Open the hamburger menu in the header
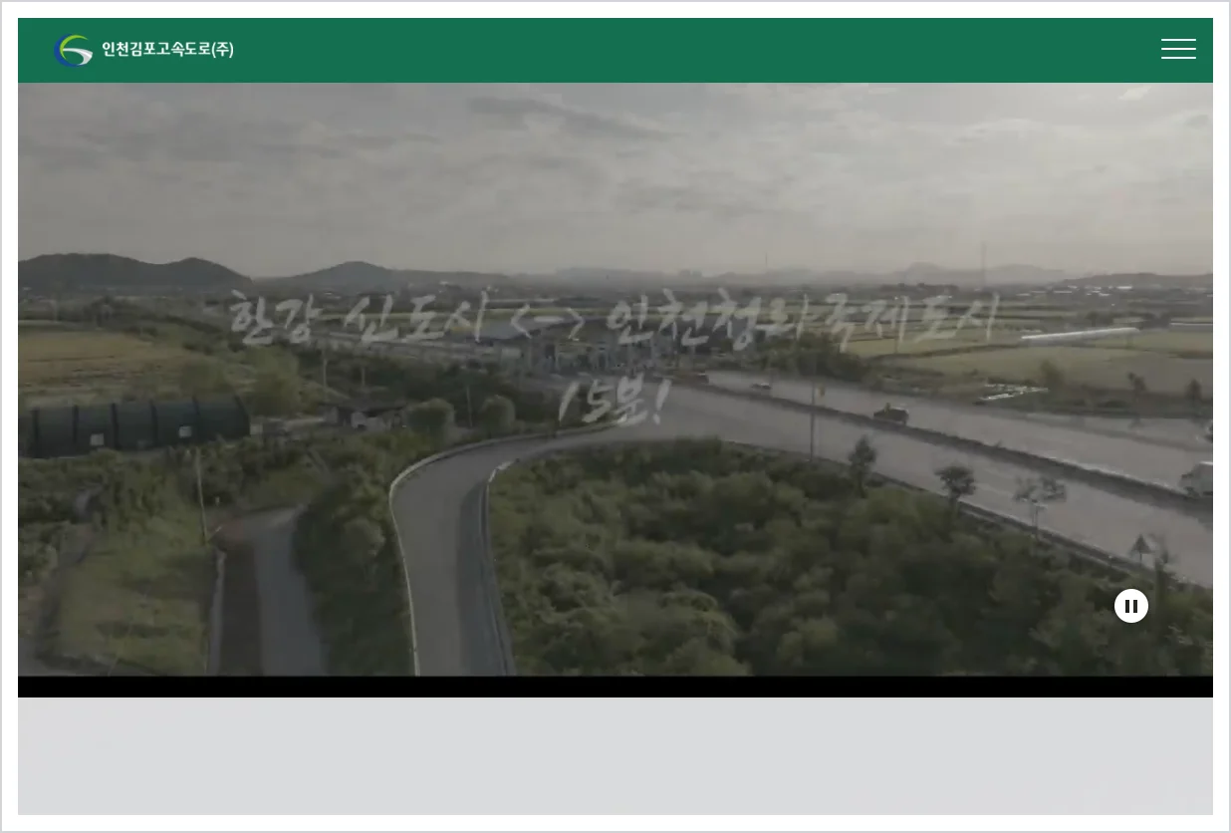The image size is (1231, 833). point(1178,49)
